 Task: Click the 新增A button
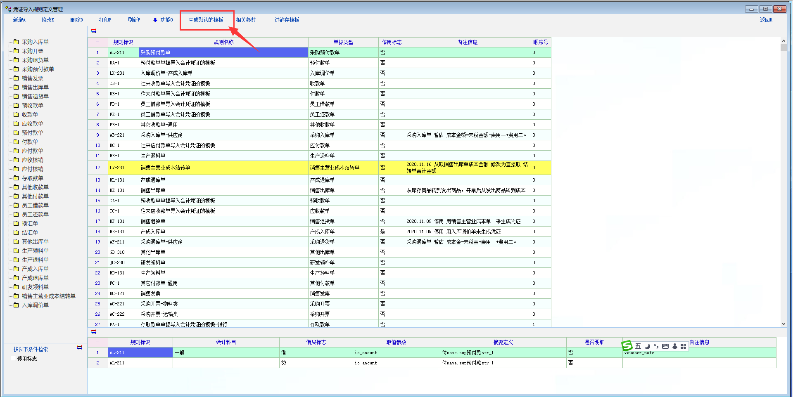[19, 20]
